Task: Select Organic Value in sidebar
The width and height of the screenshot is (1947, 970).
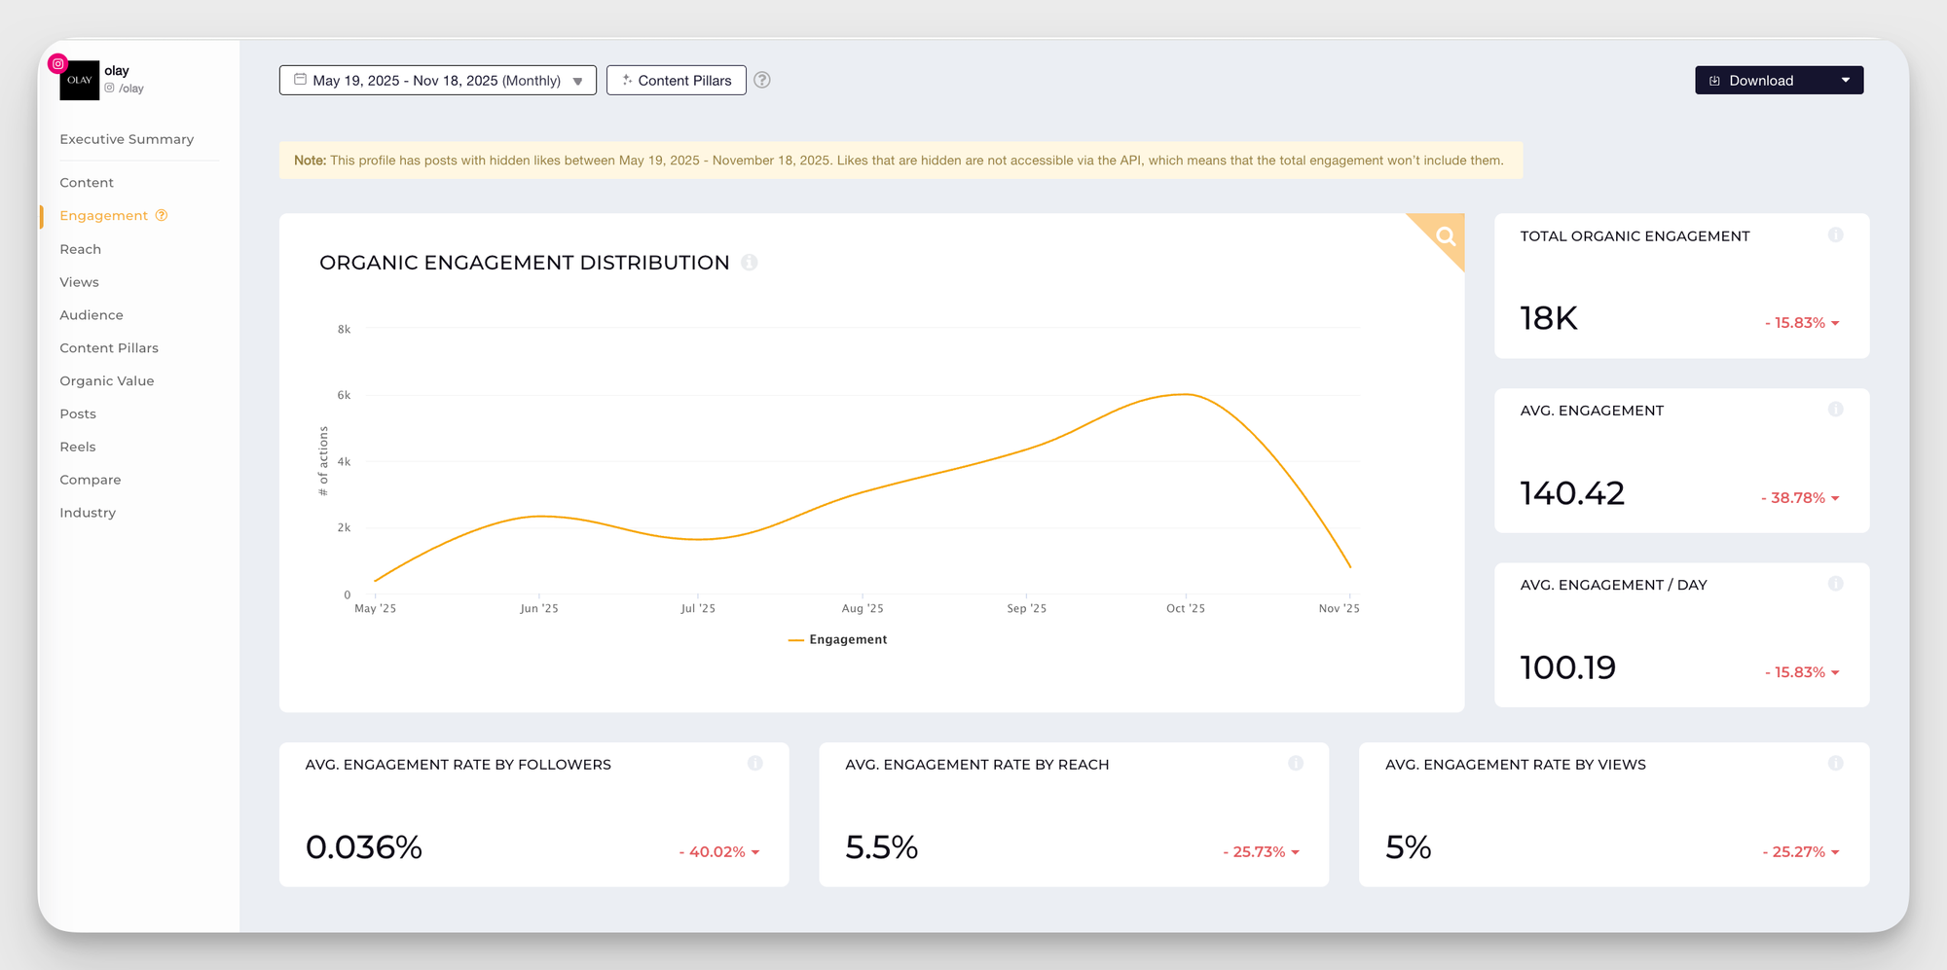Action: click(x=107, y=381)
